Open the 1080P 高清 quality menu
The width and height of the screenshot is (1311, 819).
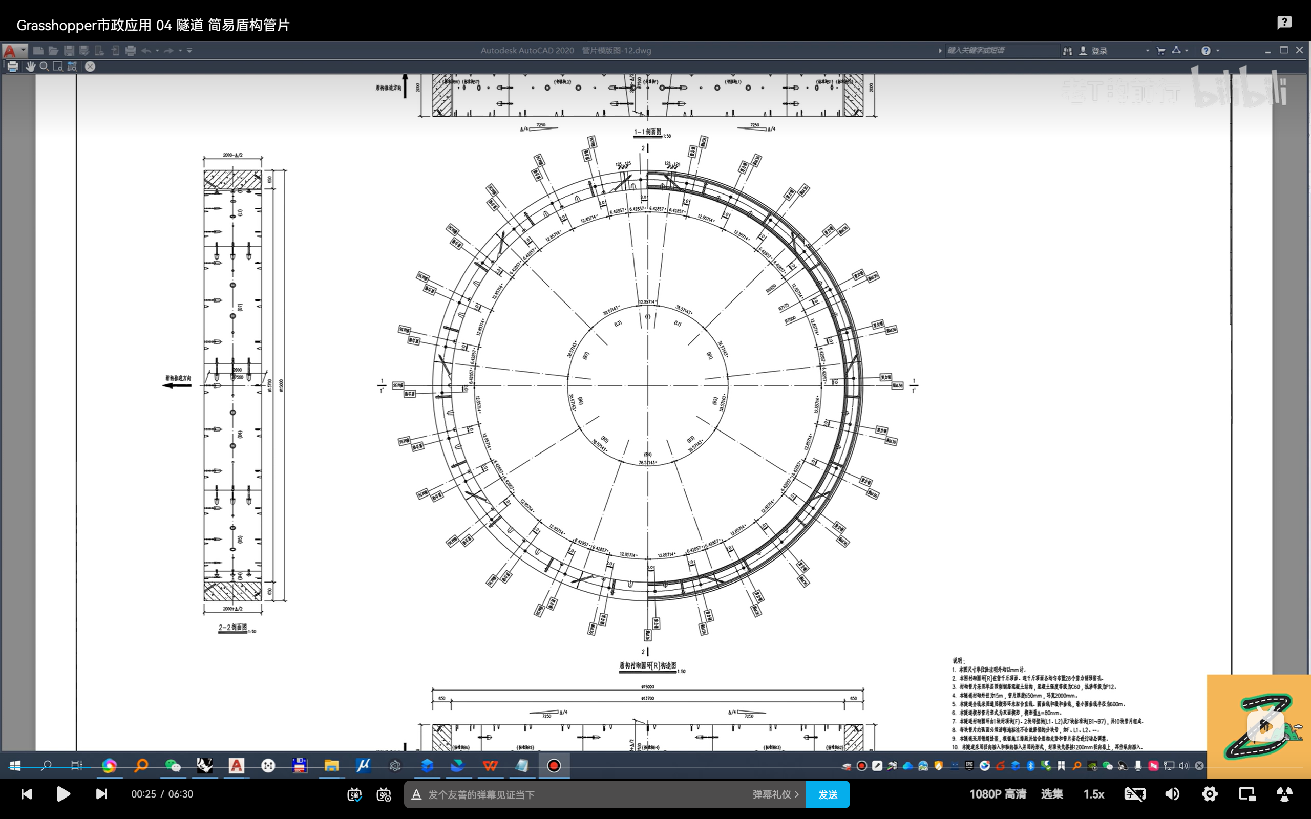pos(998,794)
